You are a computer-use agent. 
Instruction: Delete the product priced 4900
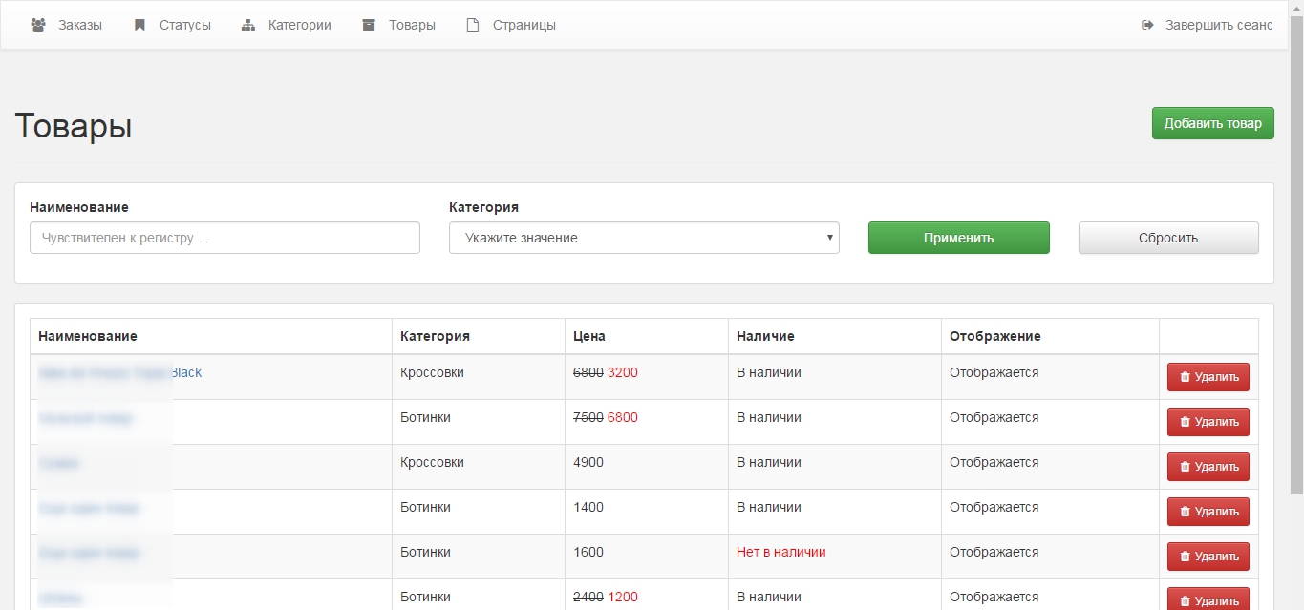tap(1208, 467)
